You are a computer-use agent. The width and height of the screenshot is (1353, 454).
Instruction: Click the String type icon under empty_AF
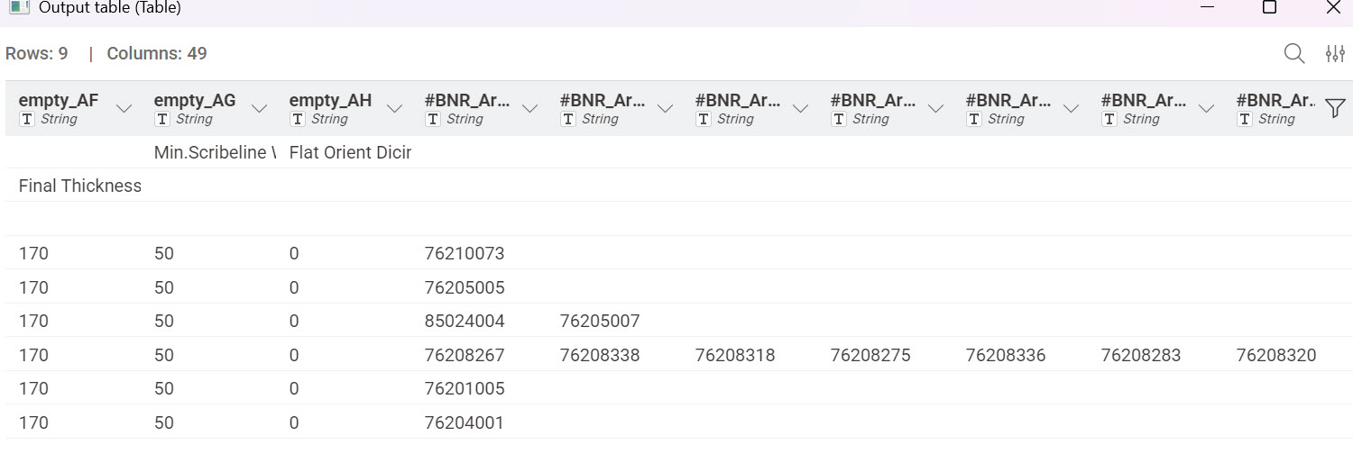(27, 119)
